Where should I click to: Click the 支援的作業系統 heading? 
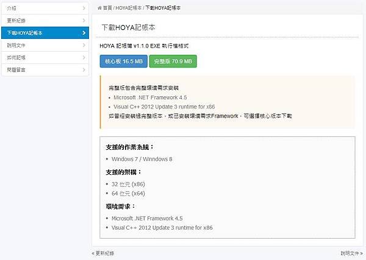coord(129,147)
